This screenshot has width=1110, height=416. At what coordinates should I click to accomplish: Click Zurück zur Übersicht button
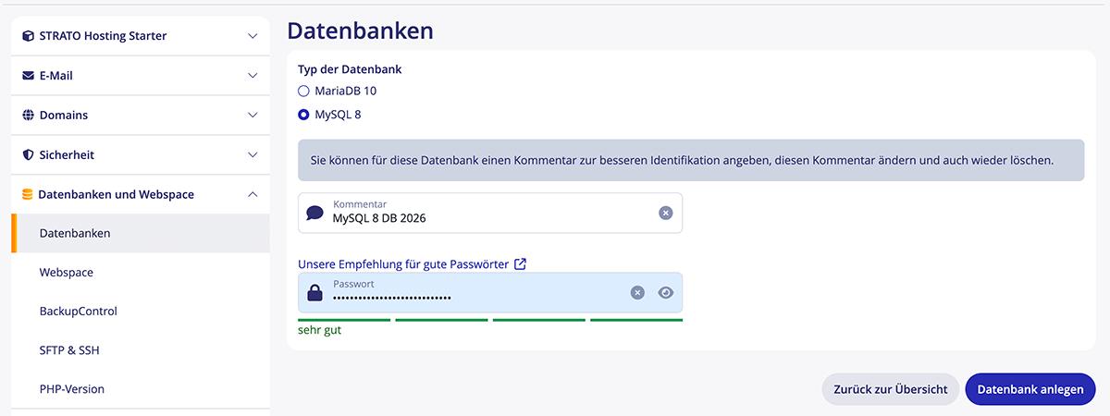coord(888,389)
